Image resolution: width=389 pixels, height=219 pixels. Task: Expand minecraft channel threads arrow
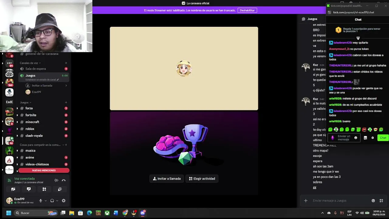point(17,122)
